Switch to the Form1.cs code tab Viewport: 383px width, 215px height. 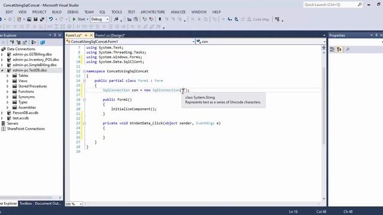tap(74, 35)
